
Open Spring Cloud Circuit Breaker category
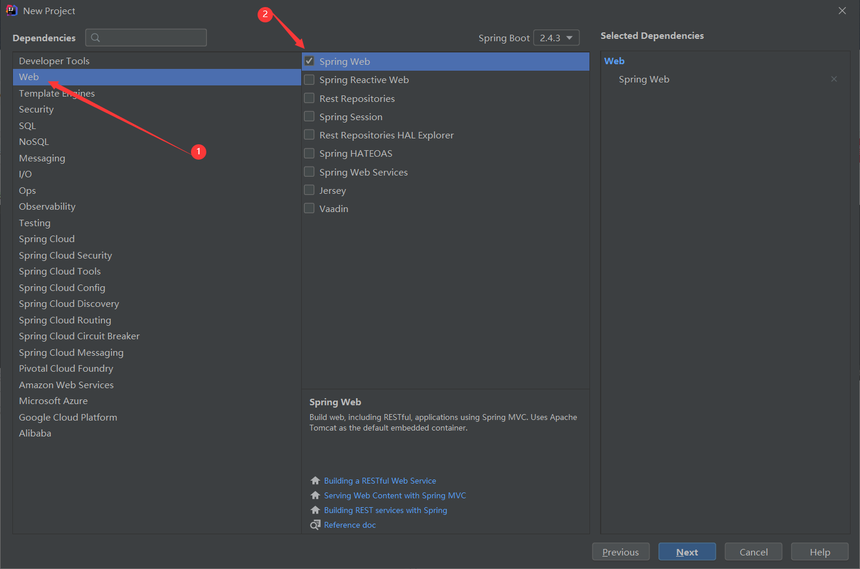click(157, 336)
